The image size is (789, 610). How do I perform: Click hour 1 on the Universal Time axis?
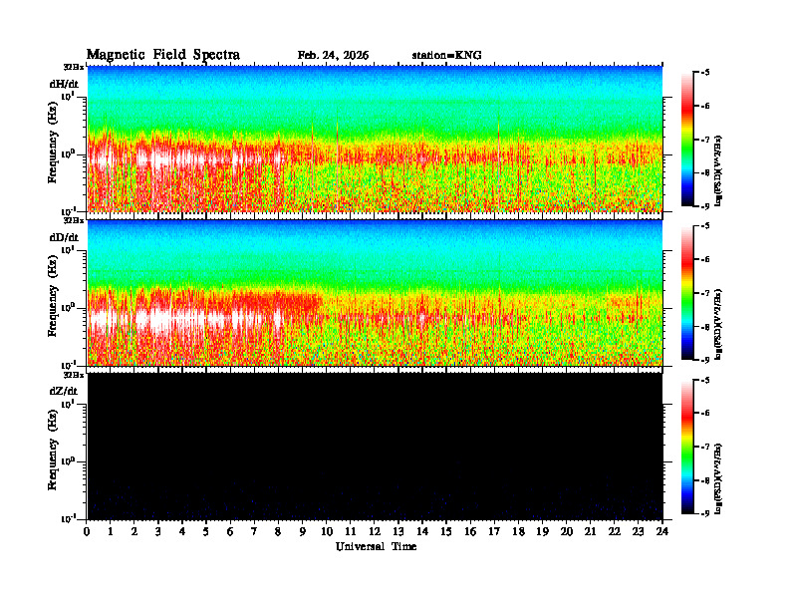click(111, 532)
